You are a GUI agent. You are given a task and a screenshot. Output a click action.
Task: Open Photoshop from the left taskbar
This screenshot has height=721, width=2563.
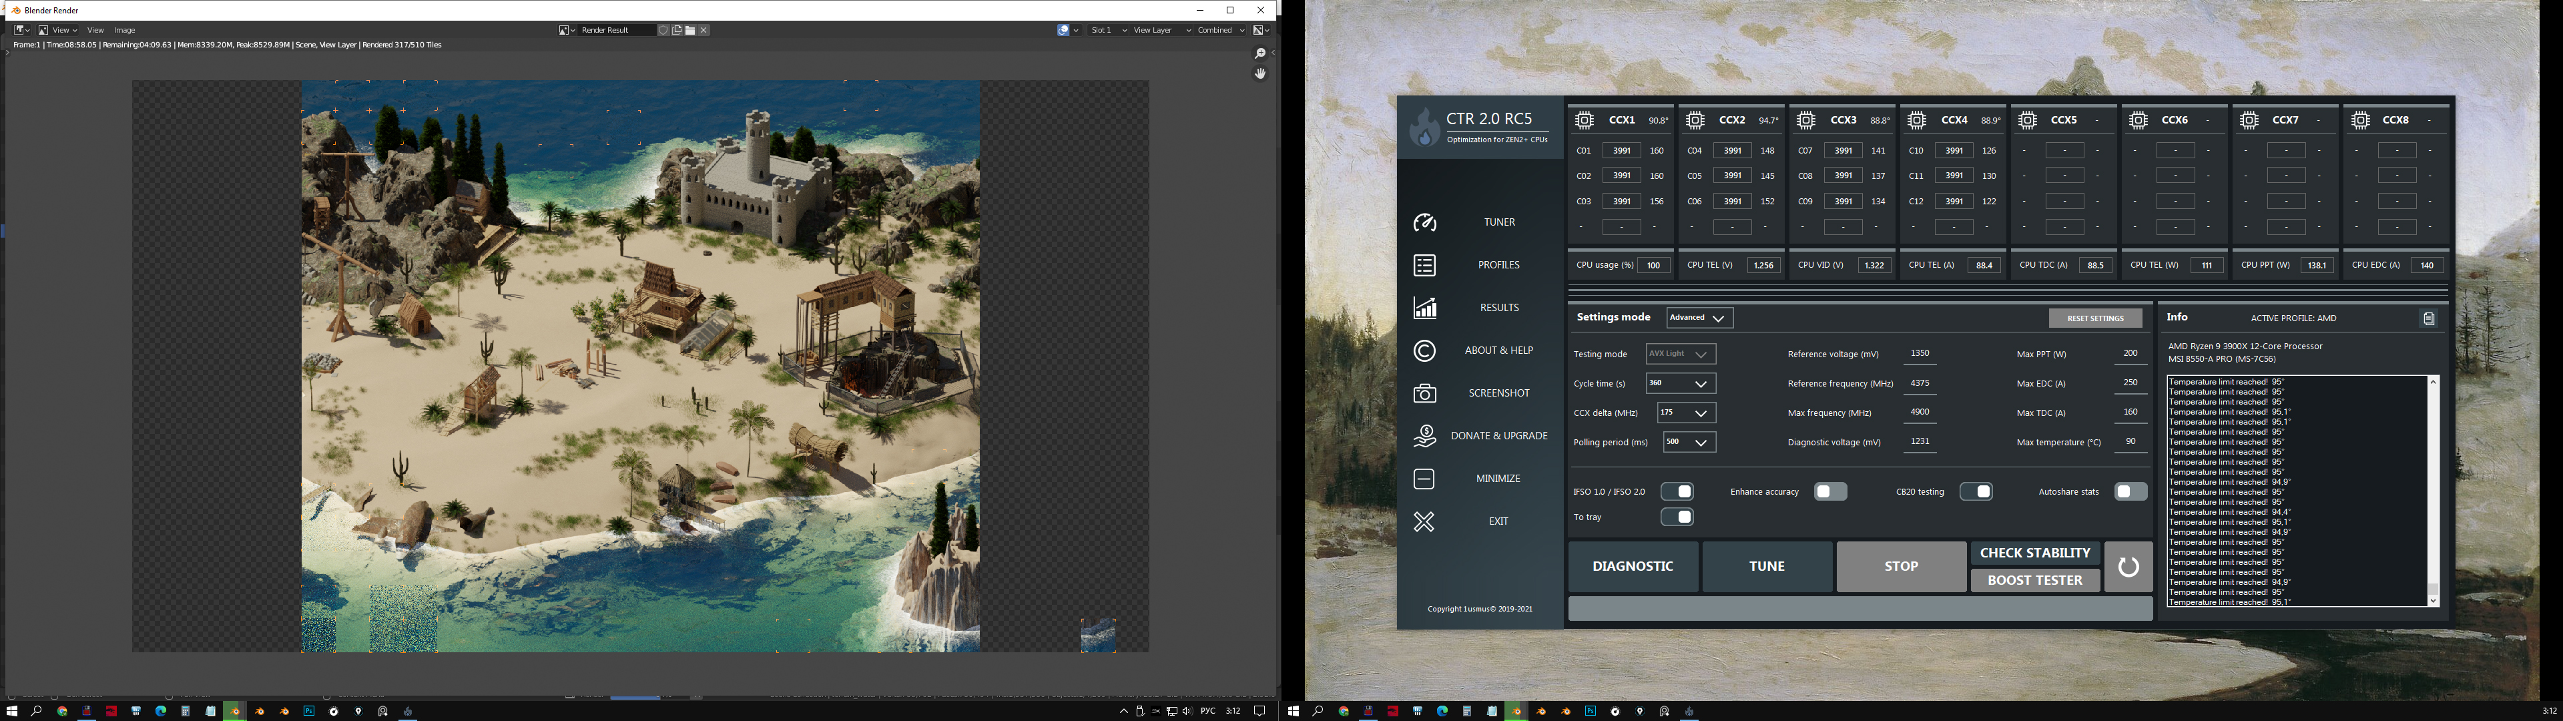pyautogui.click(x=310, y=711)
